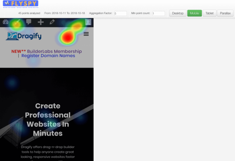Expand the hamburger menu on Dragify site
235x161 pixels.
coord(86,34)
